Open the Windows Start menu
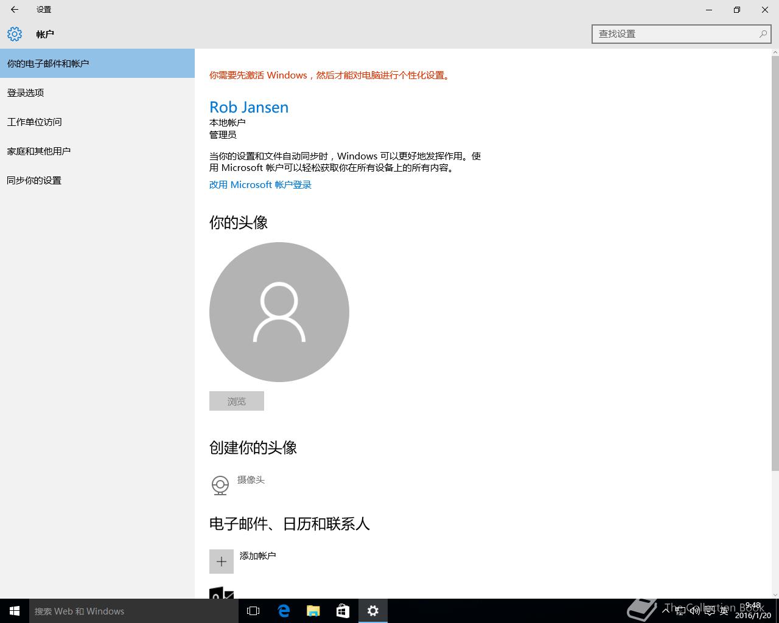The width and height of the screenshot is (779, 623). [15, 611]
